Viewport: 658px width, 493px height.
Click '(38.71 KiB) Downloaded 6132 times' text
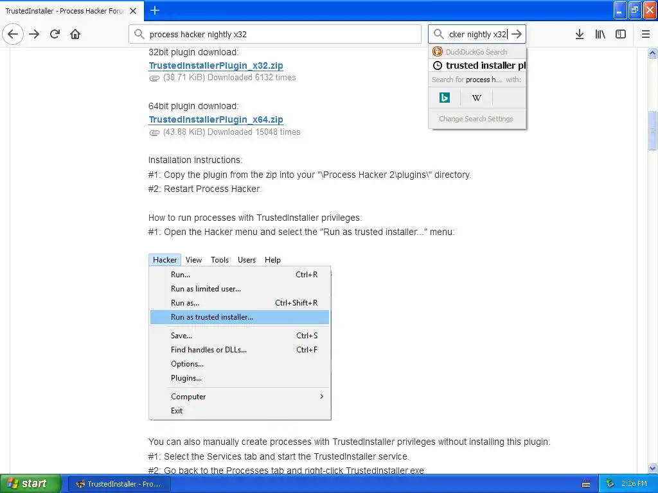click(x=229, y=78)
